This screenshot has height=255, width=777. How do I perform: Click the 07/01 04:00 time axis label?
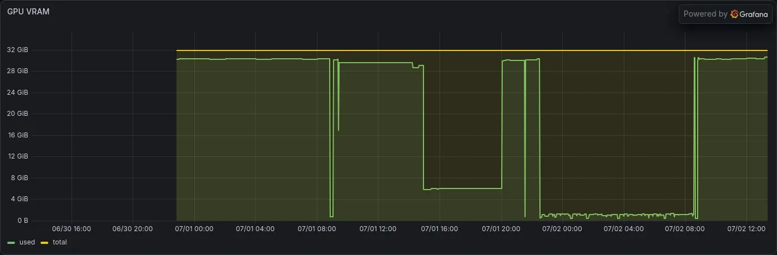click(x=255, y=228)
